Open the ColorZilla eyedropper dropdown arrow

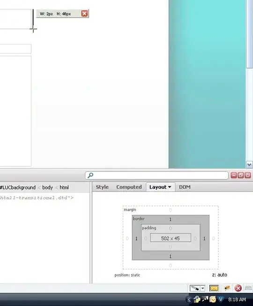(x=202, y=288)
